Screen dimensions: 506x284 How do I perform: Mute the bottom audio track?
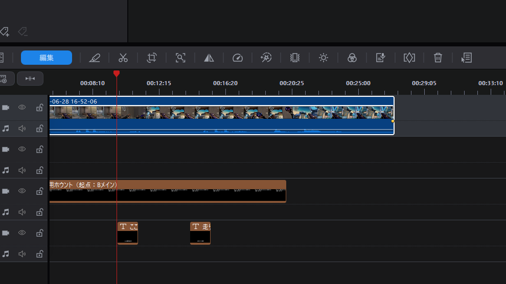pos(22,254)
